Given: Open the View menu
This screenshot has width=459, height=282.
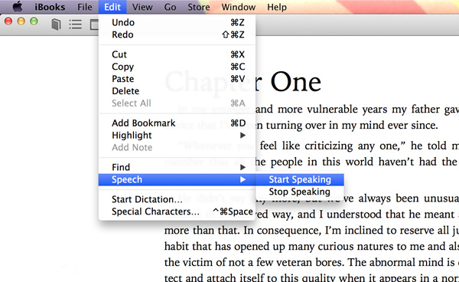Looking at the screenshot, I should pos(142,7).
